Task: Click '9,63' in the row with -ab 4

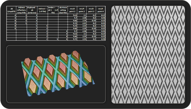Action: (x=75, y=15)
